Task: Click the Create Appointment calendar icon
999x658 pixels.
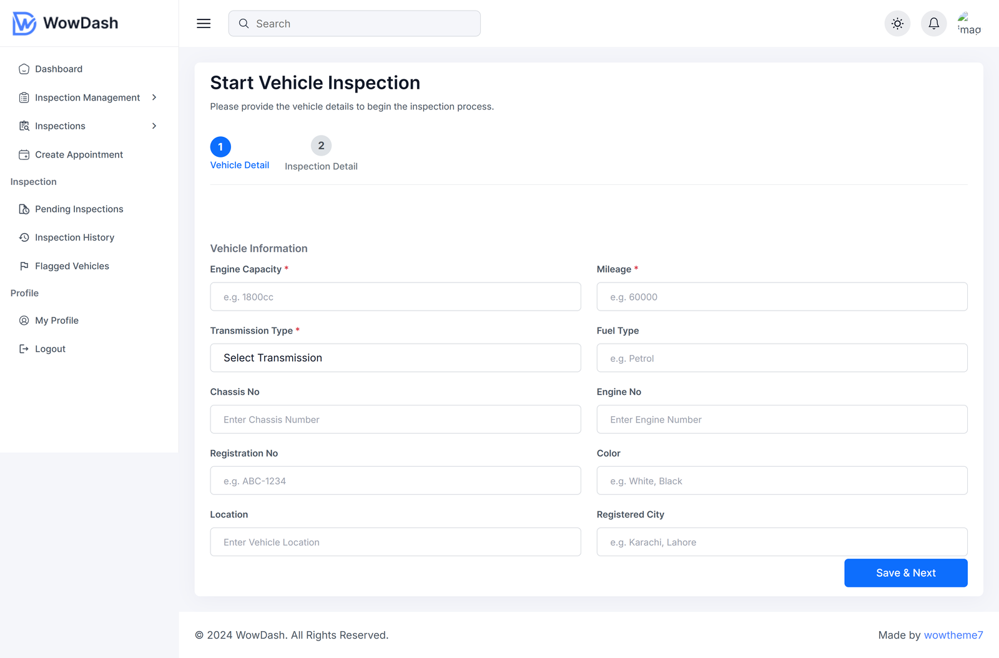Action: [24, 154]
